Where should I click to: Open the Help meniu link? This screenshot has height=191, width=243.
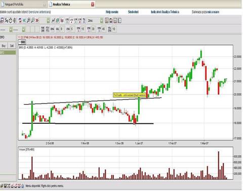coord(112,12)
